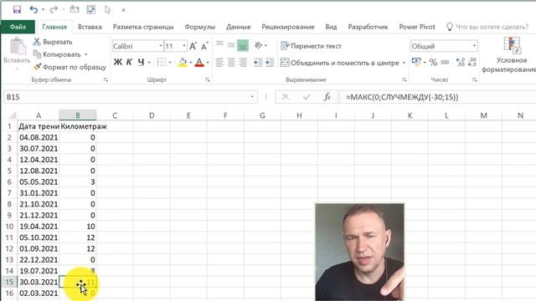Click Вырезать (cut)

[x=53, y=42]
